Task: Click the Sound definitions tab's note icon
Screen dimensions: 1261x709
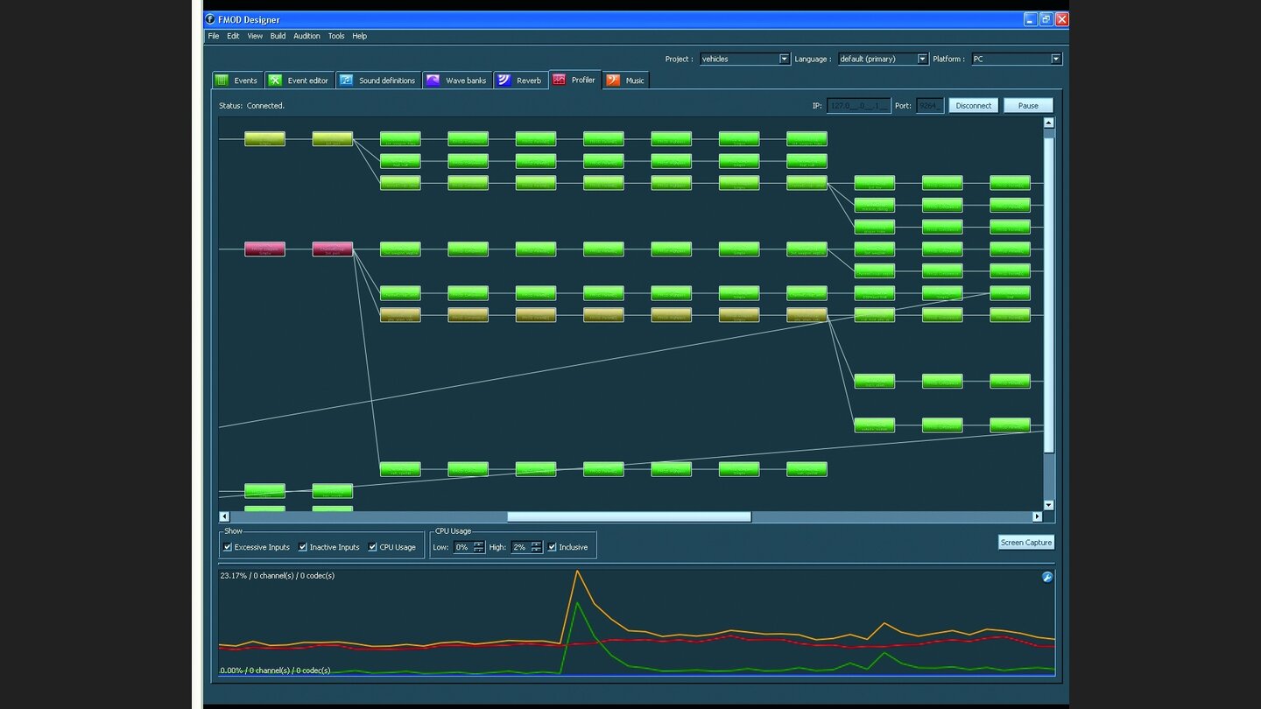Action: click(346, 80)
